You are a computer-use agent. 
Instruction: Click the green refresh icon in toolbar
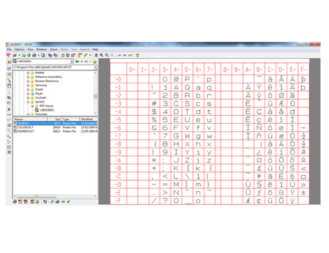click(x=29, y=55)
